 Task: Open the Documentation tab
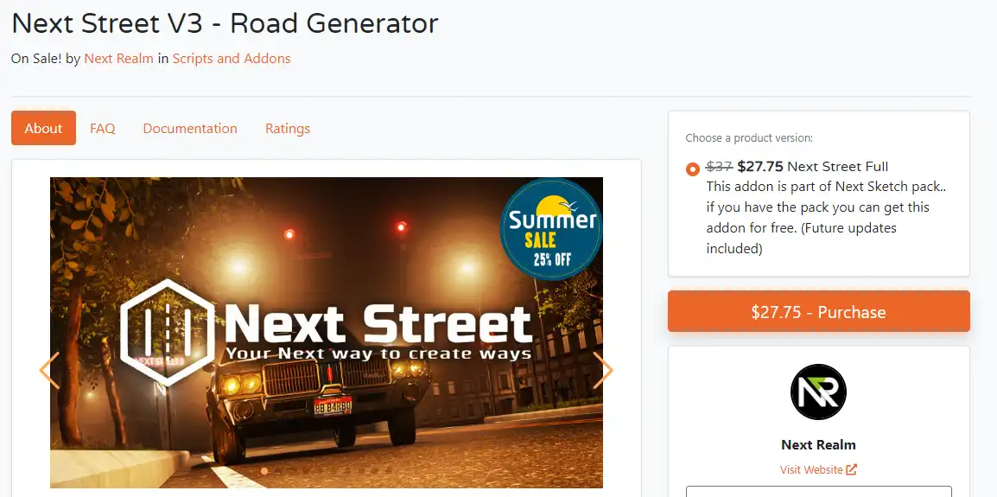pos(190,128)
